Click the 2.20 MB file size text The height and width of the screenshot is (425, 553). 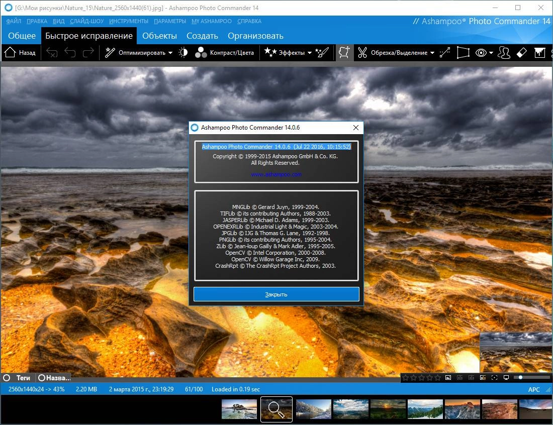point(86,389)
